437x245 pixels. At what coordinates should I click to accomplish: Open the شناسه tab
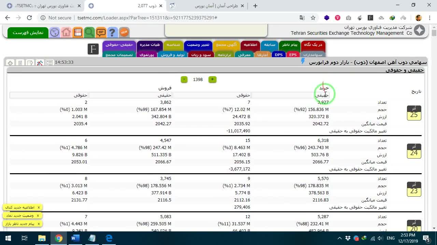173,45
